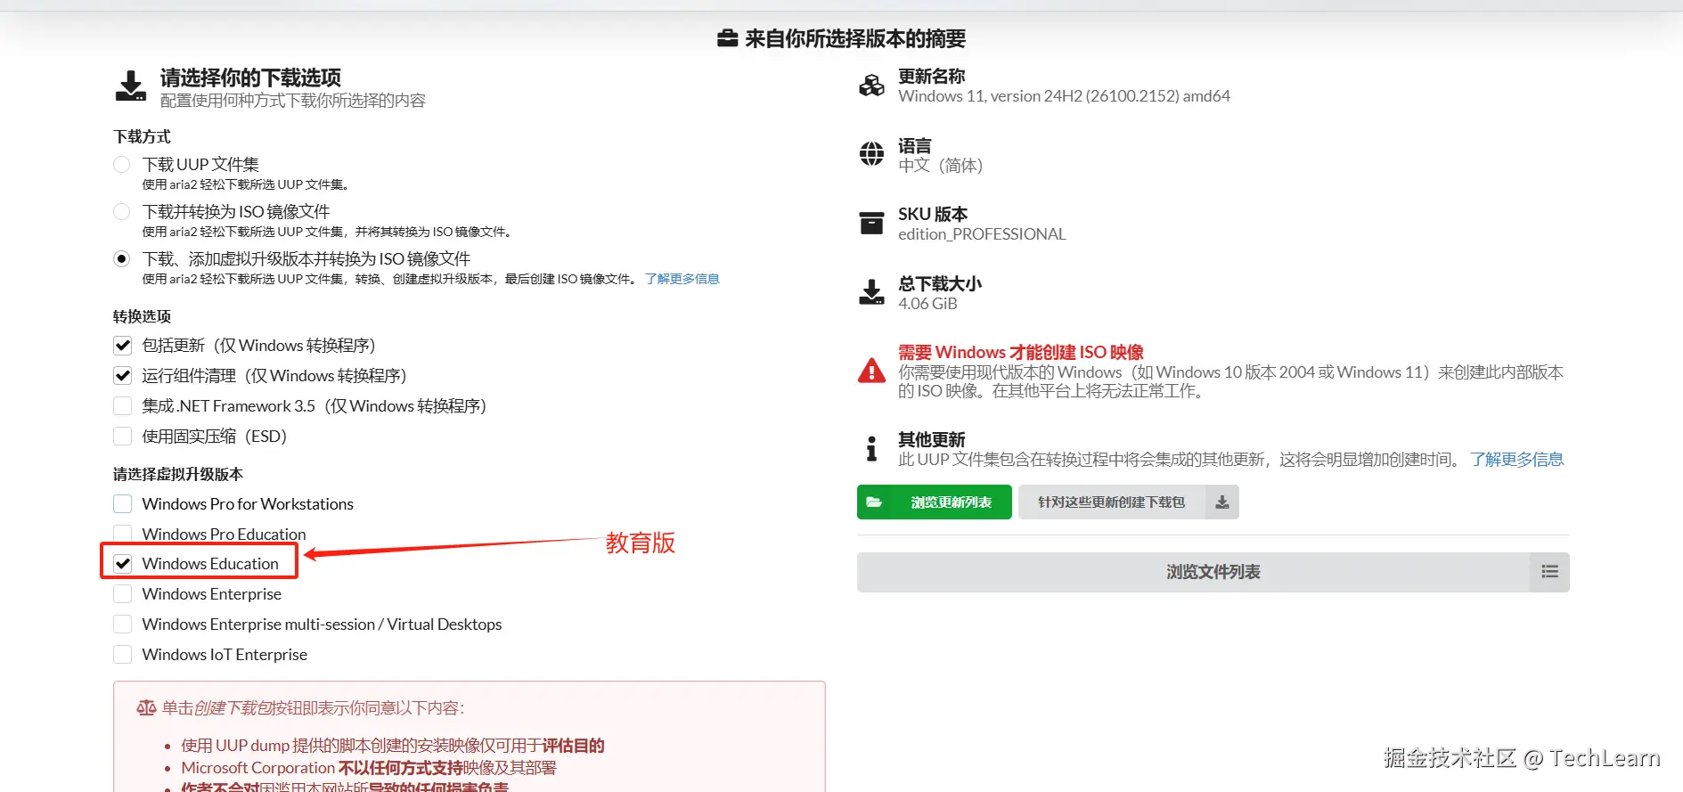Click 中文 (简体) language value
The width and height of the screenshot is (1683, 792).
click(940, 166)
